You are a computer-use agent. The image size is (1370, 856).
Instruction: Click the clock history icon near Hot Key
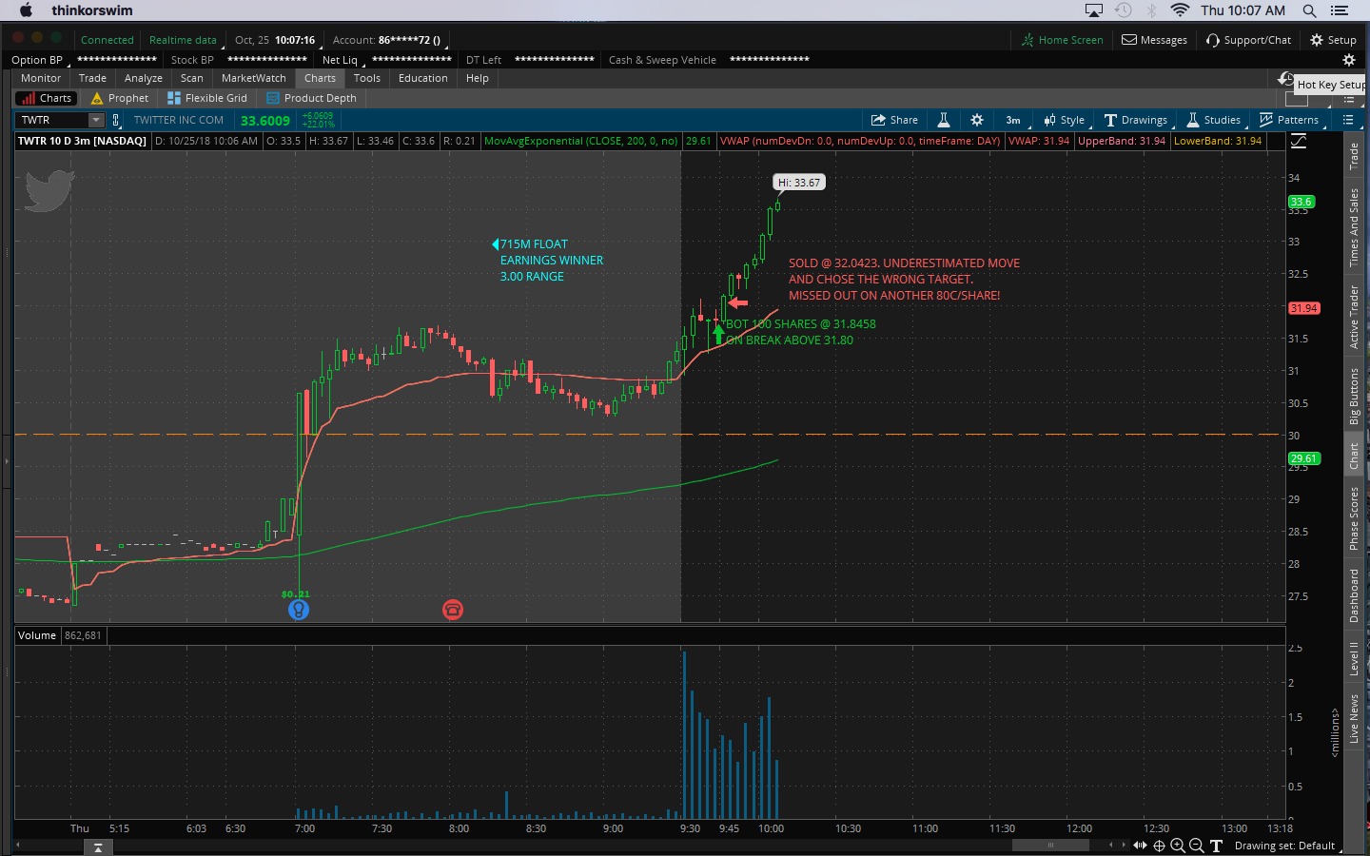pyautogui.click(x=1285, y=79)
